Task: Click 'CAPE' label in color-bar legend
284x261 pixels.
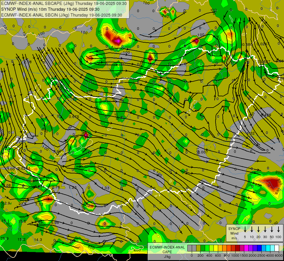Action: [x=167, y=252]
